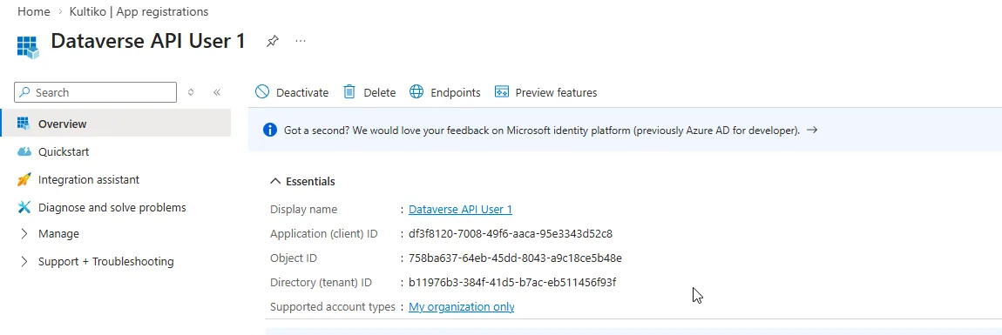Delete the app registration

pyautogui.click(x=369, y=92)
